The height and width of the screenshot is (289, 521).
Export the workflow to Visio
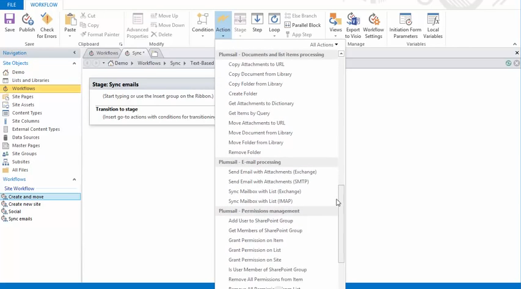(x=353, y=26)
